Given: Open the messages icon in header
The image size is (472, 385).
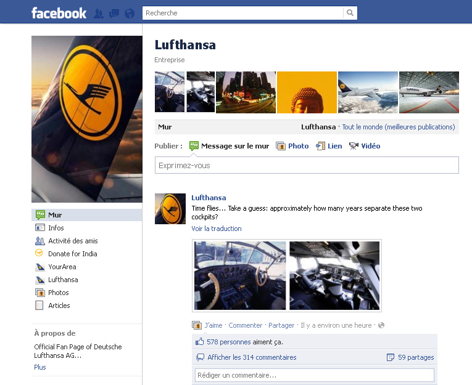Looking at the screenshot, I should 114,13.
